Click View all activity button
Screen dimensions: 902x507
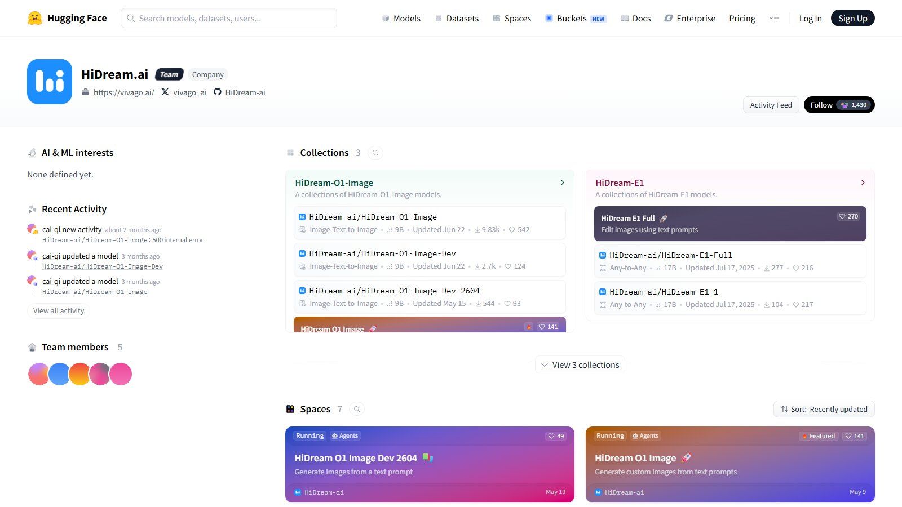point(59,311)
